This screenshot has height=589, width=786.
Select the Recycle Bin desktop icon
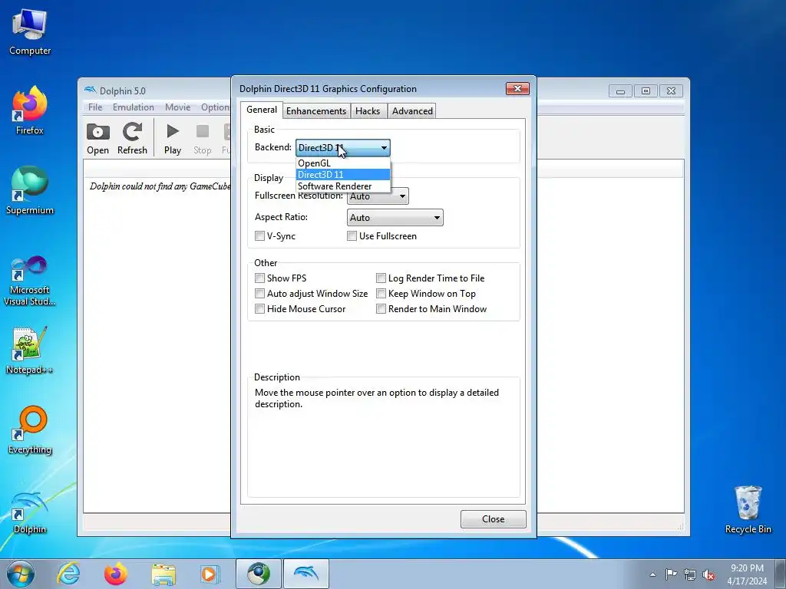748,510
